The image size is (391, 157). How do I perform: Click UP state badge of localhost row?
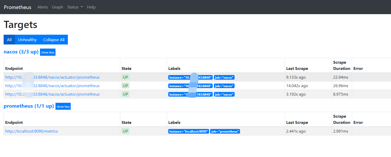coord(125,131)
